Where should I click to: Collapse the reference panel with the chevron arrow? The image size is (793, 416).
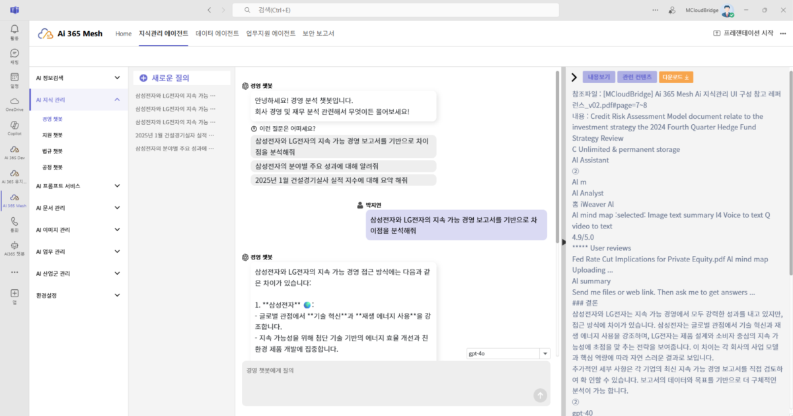point(574,77)
